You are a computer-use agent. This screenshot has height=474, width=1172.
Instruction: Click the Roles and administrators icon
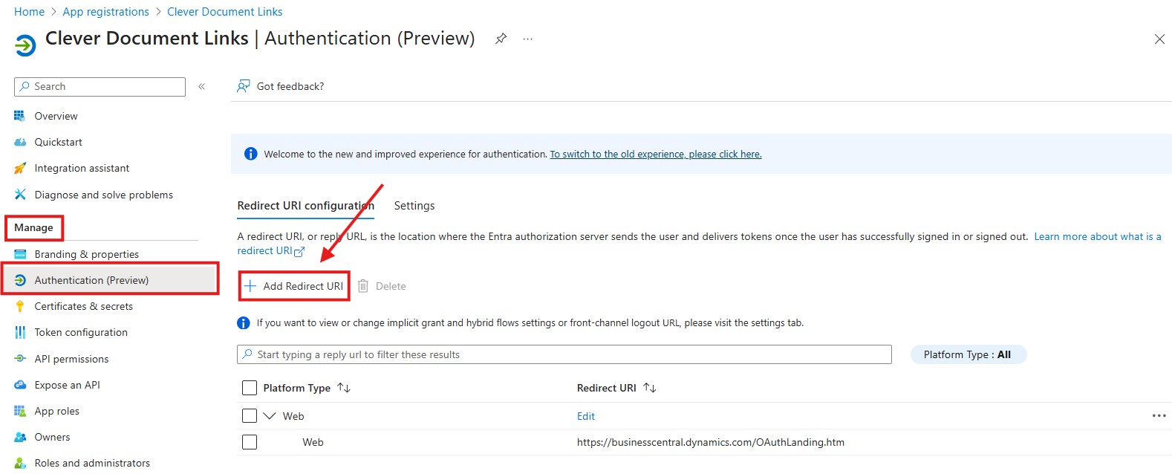[20, 463]
